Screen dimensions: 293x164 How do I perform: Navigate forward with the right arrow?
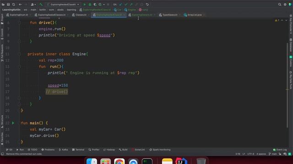[x=26, y=5]
